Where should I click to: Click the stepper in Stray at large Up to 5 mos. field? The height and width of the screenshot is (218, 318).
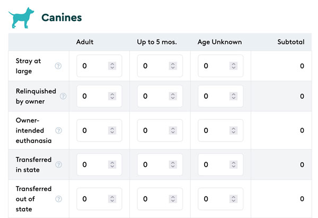(x=173, y=66)
